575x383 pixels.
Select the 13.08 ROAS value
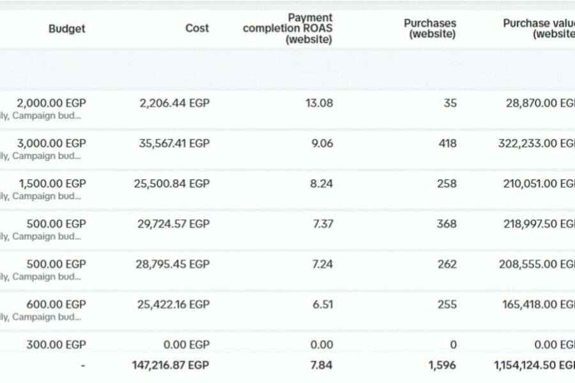tap(319, 103)
